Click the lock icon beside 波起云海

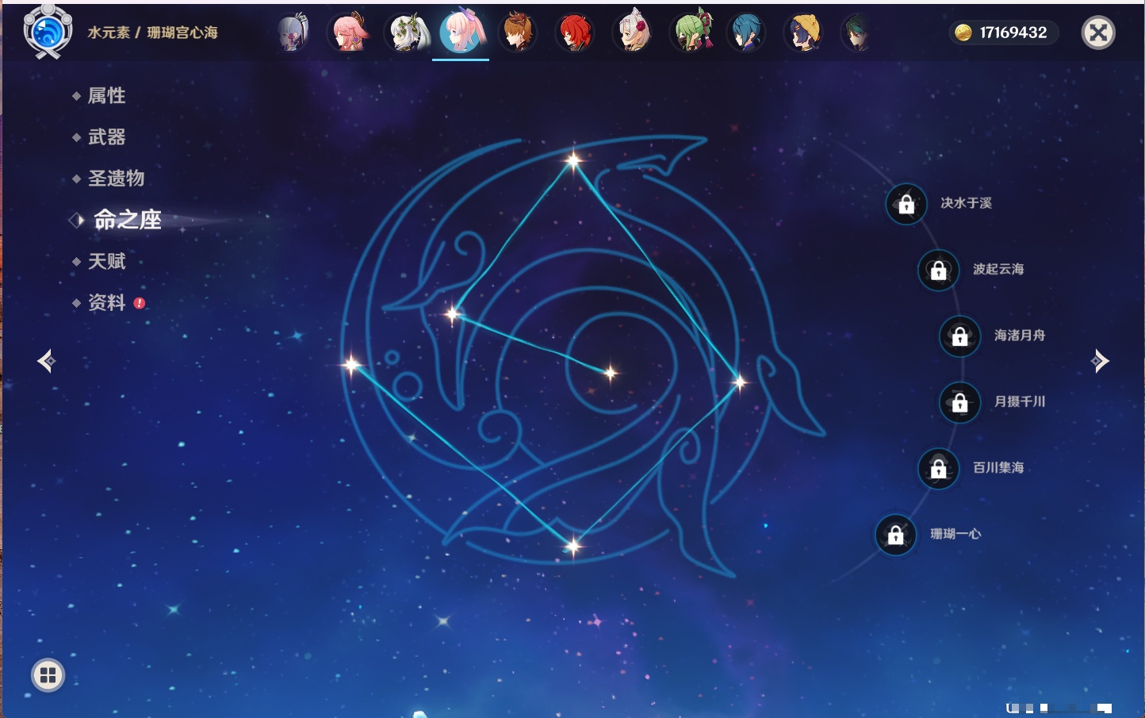(x=938, y=271)
